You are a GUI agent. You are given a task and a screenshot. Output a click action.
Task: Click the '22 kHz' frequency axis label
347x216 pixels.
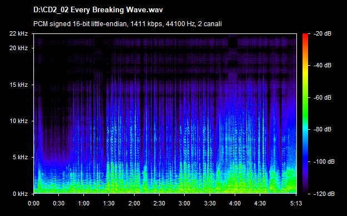pyautogui.click(x=18, y=33)
